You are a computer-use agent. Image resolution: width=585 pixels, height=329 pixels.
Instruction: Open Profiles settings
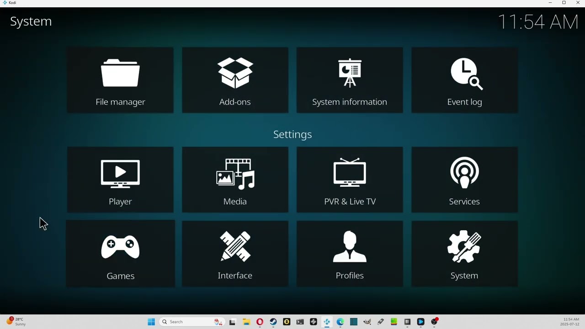coord(350,254)
